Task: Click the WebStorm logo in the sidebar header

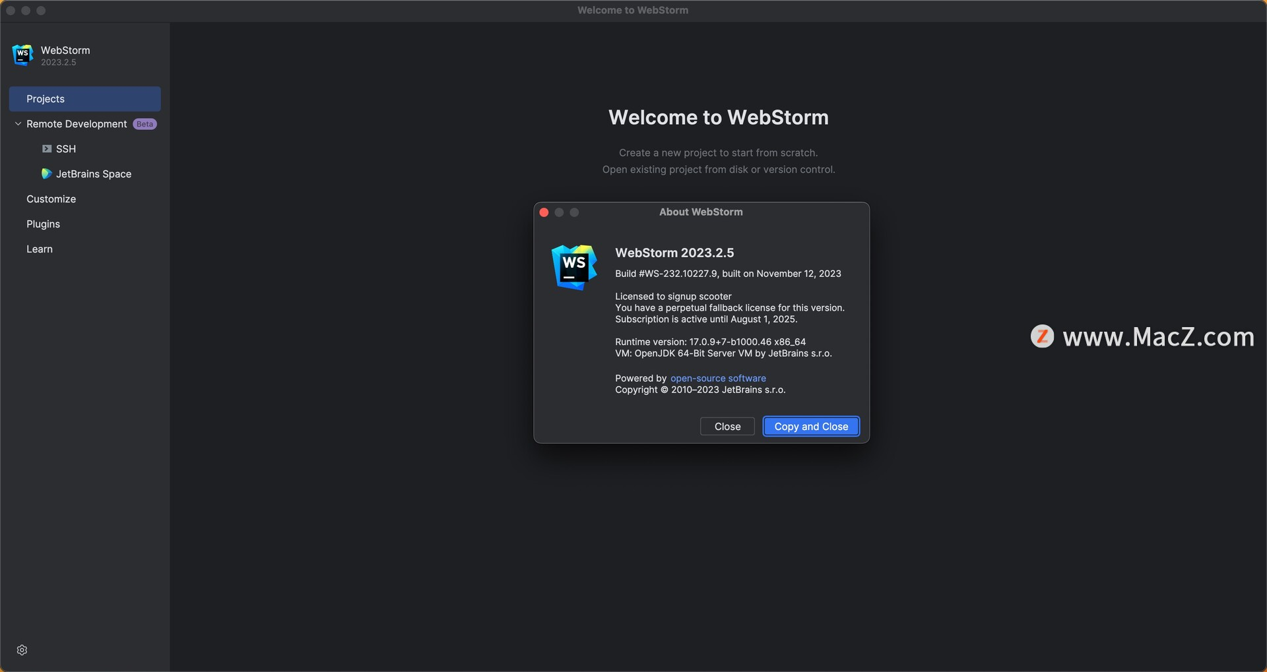Action: point(22,55)
